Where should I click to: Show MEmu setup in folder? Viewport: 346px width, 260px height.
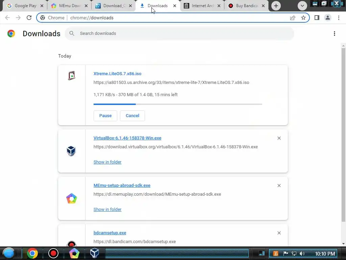[x=107, y=209]
